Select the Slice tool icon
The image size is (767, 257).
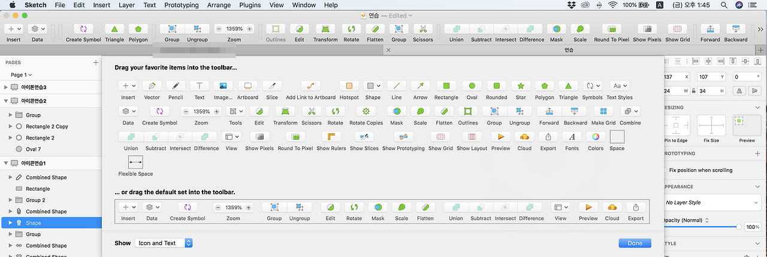[x=272, y=86]
